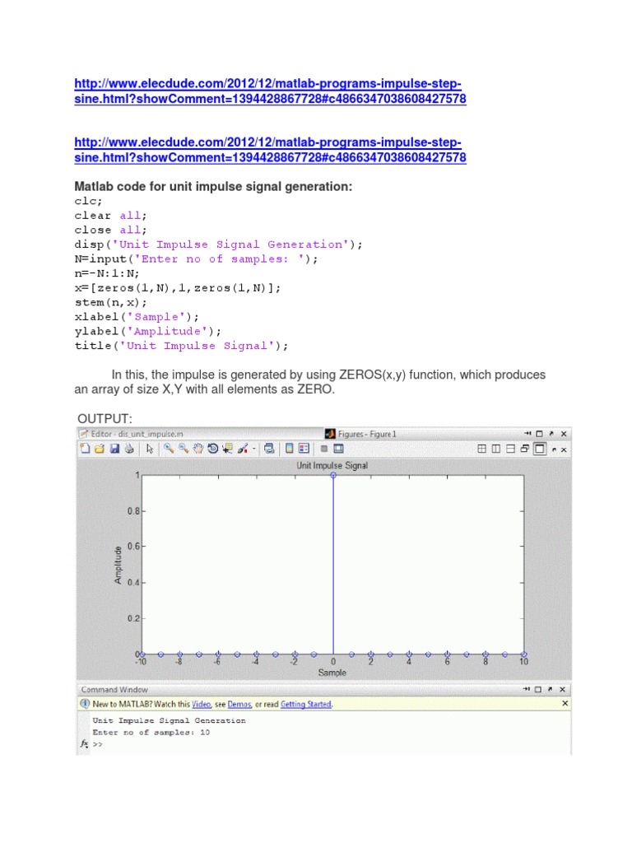Image resolution: width=632 pixels, height=843 pixels.
Task: Open the Brush color dropdown arrow
Action: (x=254, y=449)
